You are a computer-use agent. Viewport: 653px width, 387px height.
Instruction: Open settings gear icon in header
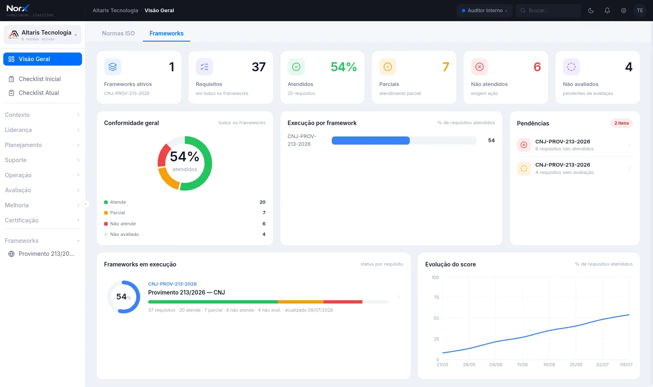pyautogui.click(x=624, y=11)
